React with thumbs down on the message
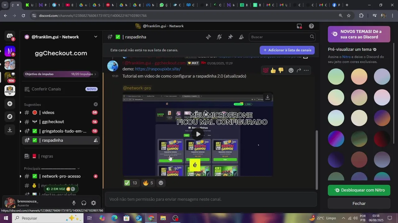Viewport: 398px width, 223px height. (281, 70)
